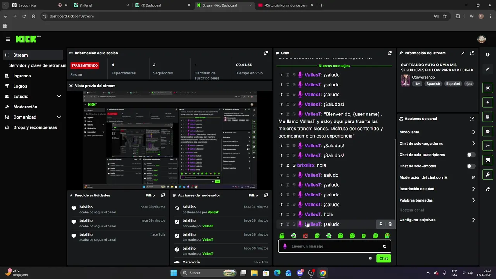Viewport: 496px width, 279px height.
Task: Edit the stream information with the pencil icon
Action: click(463, 53)
